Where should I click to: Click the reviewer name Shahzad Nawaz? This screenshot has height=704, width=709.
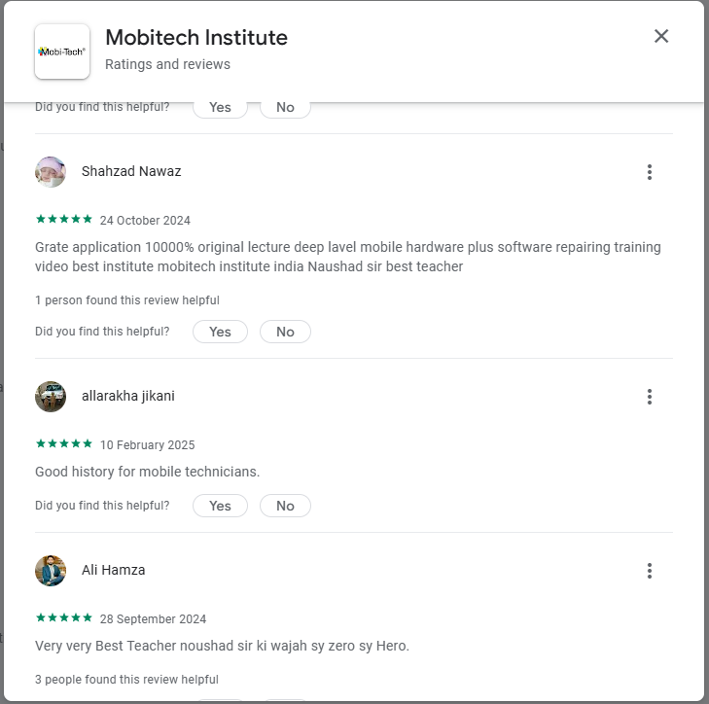131,172
